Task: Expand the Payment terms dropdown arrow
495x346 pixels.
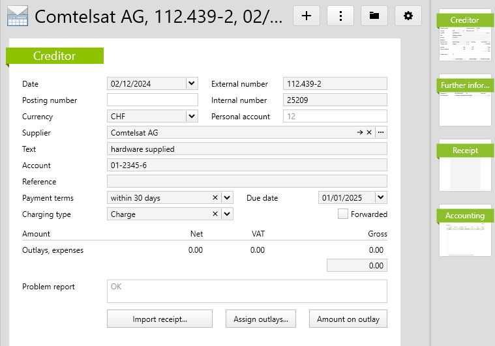Action: click(x=227, y=198)
